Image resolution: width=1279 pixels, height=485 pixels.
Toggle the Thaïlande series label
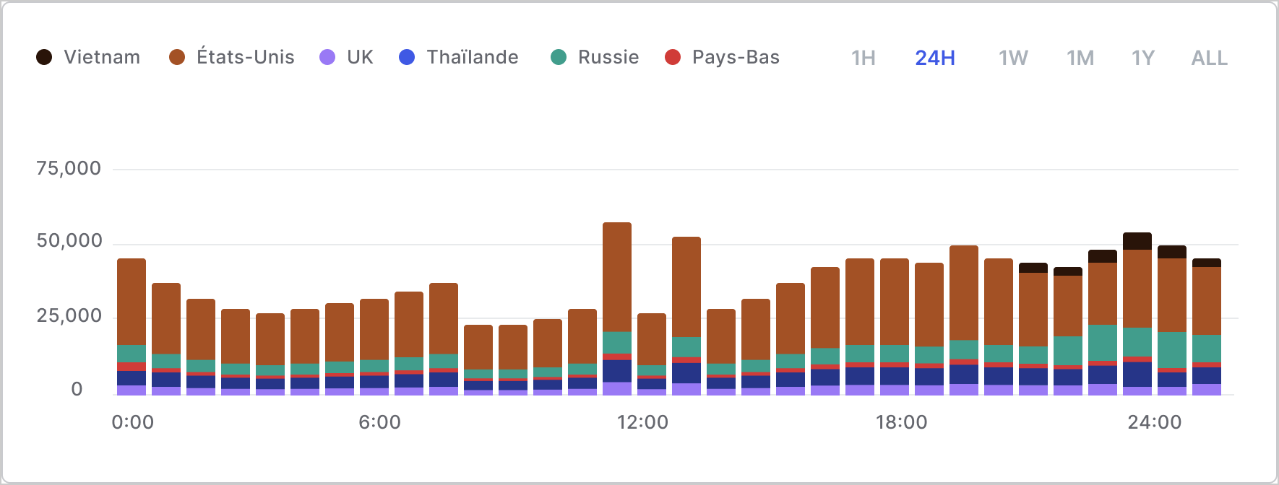[x=473, y=57]
